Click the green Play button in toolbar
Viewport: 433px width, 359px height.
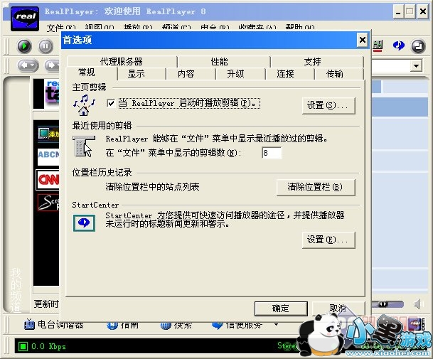pyautogui.click(x=24, y=46)
